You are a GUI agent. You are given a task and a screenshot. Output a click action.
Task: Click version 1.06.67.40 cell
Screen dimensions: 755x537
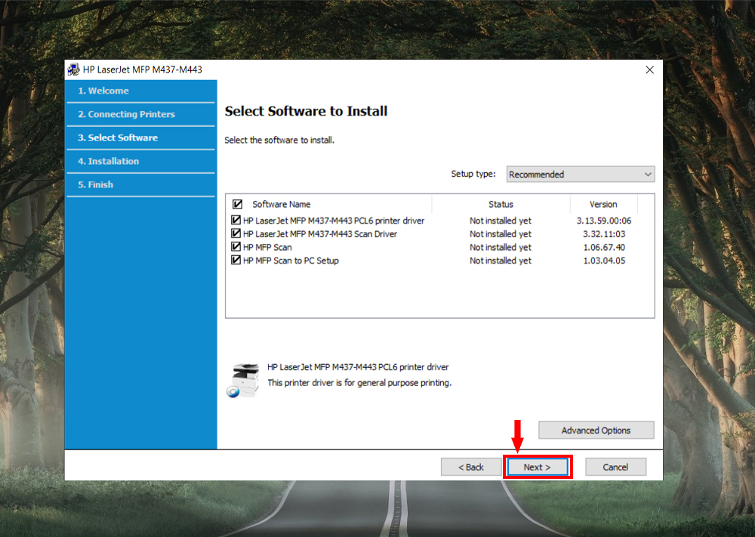604,247
